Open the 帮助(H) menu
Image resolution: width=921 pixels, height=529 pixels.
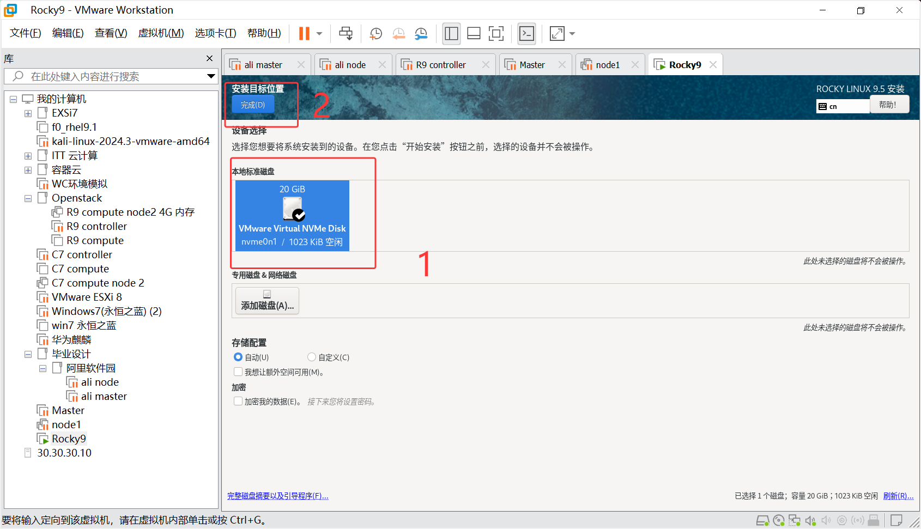coord(264,33)
